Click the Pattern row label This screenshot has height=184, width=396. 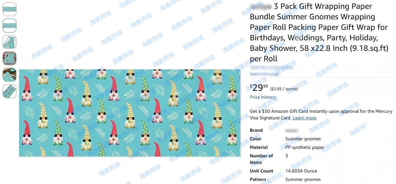[x=258, y=179]
